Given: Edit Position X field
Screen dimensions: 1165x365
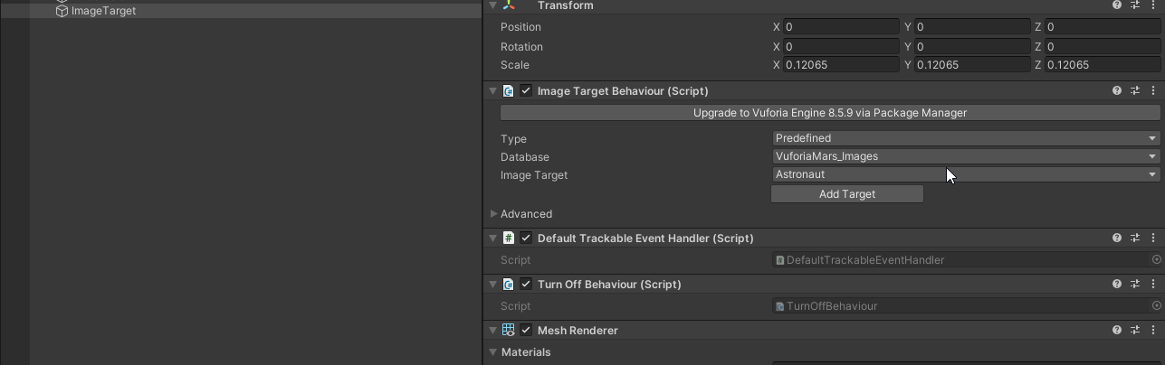Looking at the screenshot, I should 842,27.
